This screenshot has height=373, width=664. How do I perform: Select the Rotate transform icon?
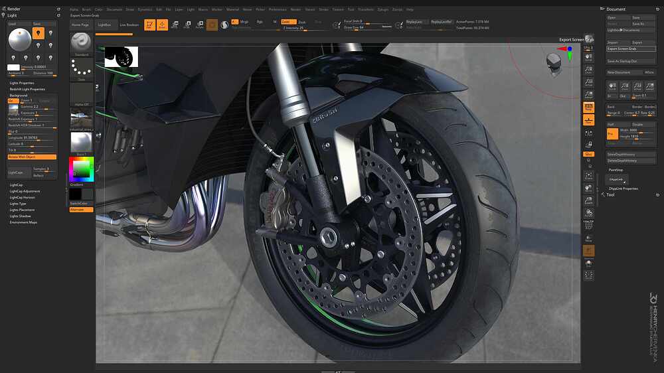200,25
